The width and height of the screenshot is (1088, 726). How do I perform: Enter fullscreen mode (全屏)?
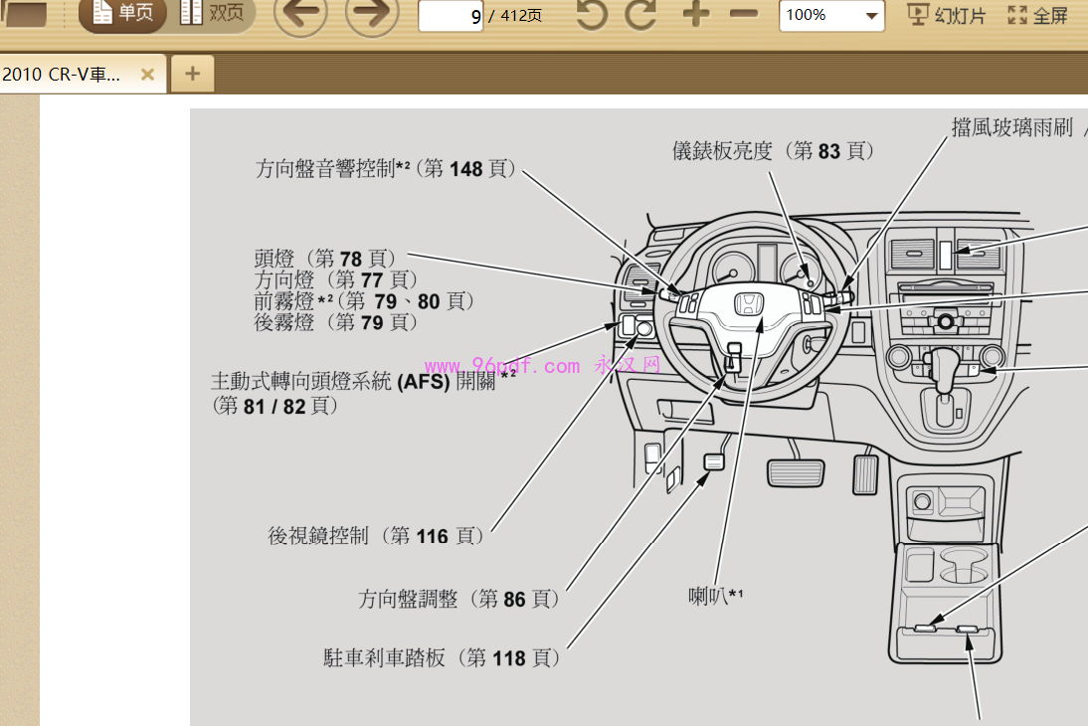pos(1037,15)
